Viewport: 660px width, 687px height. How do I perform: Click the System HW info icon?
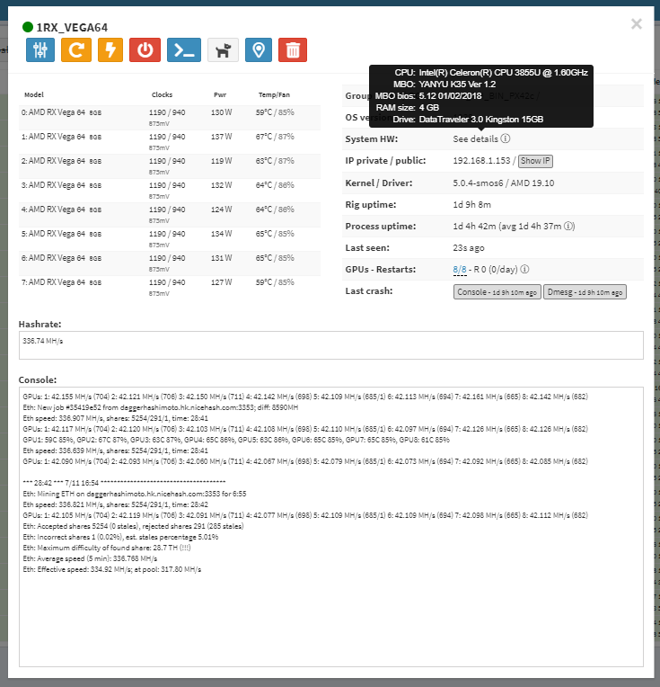pos(506,138)
